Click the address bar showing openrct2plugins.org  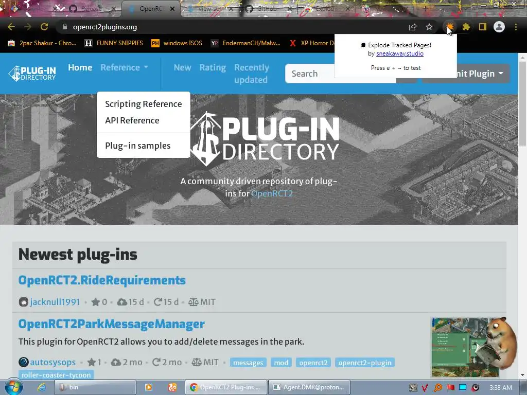coord(232,27)
